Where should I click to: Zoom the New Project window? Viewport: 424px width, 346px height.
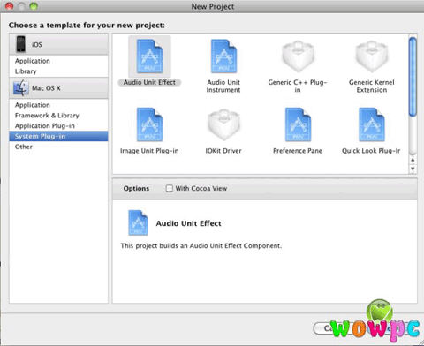[x=34, y=6]
